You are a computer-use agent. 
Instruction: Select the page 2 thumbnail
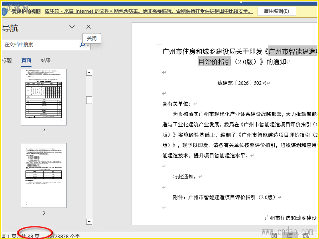pos(43,97)
